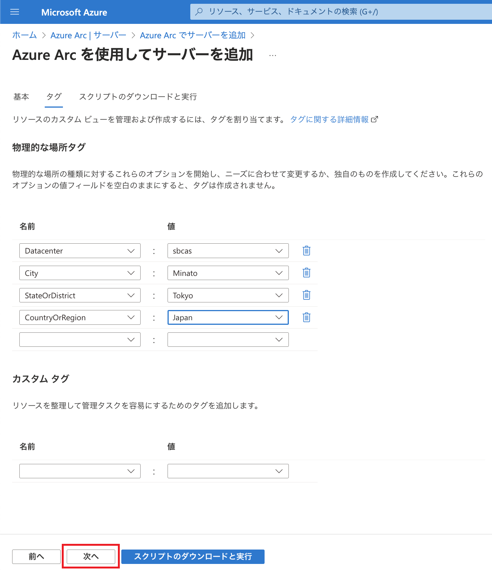Switch to スクリプトのダウンロードと実行 tab
The width and height of the screenshot is (492, 570).
(x=138, y=97)
